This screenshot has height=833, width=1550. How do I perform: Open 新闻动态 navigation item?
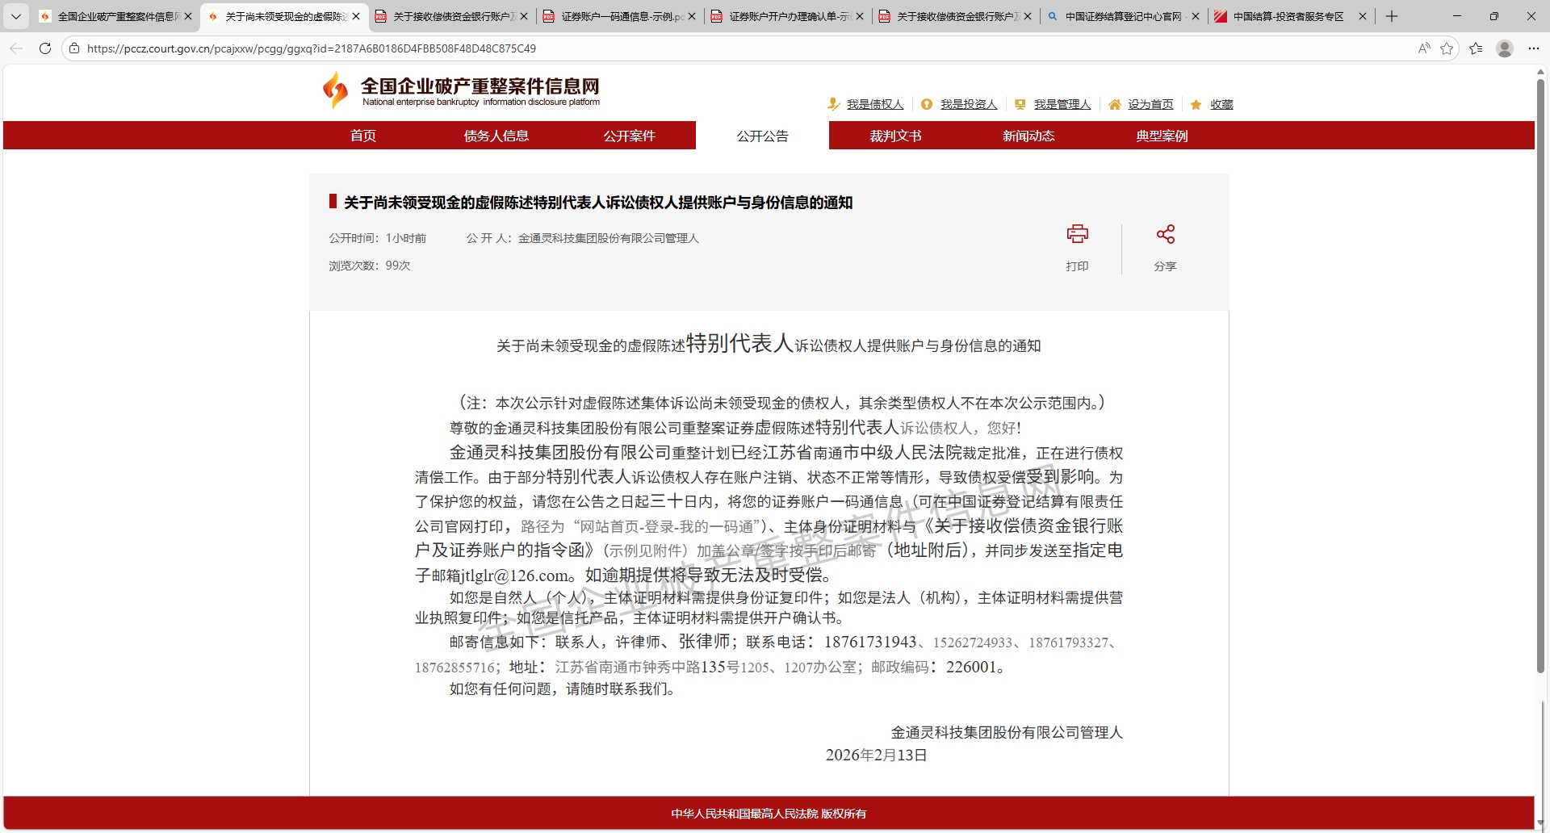point(1028,136)
